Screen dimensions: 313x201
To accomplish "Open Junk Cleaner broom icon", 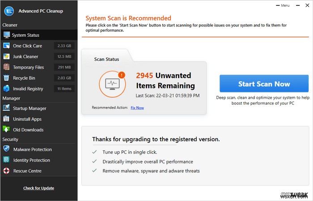I will (x=6, y=56).
